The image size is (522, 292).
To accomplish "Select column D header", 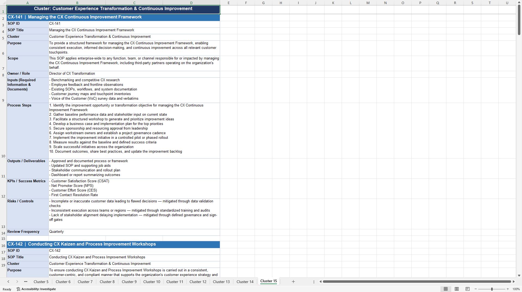I will pos(191,3).
